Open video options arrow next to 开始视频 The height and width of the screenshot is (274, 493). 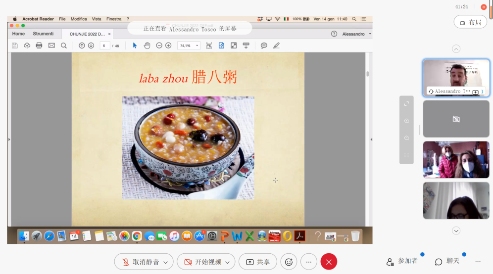click(x=227, y=262)
